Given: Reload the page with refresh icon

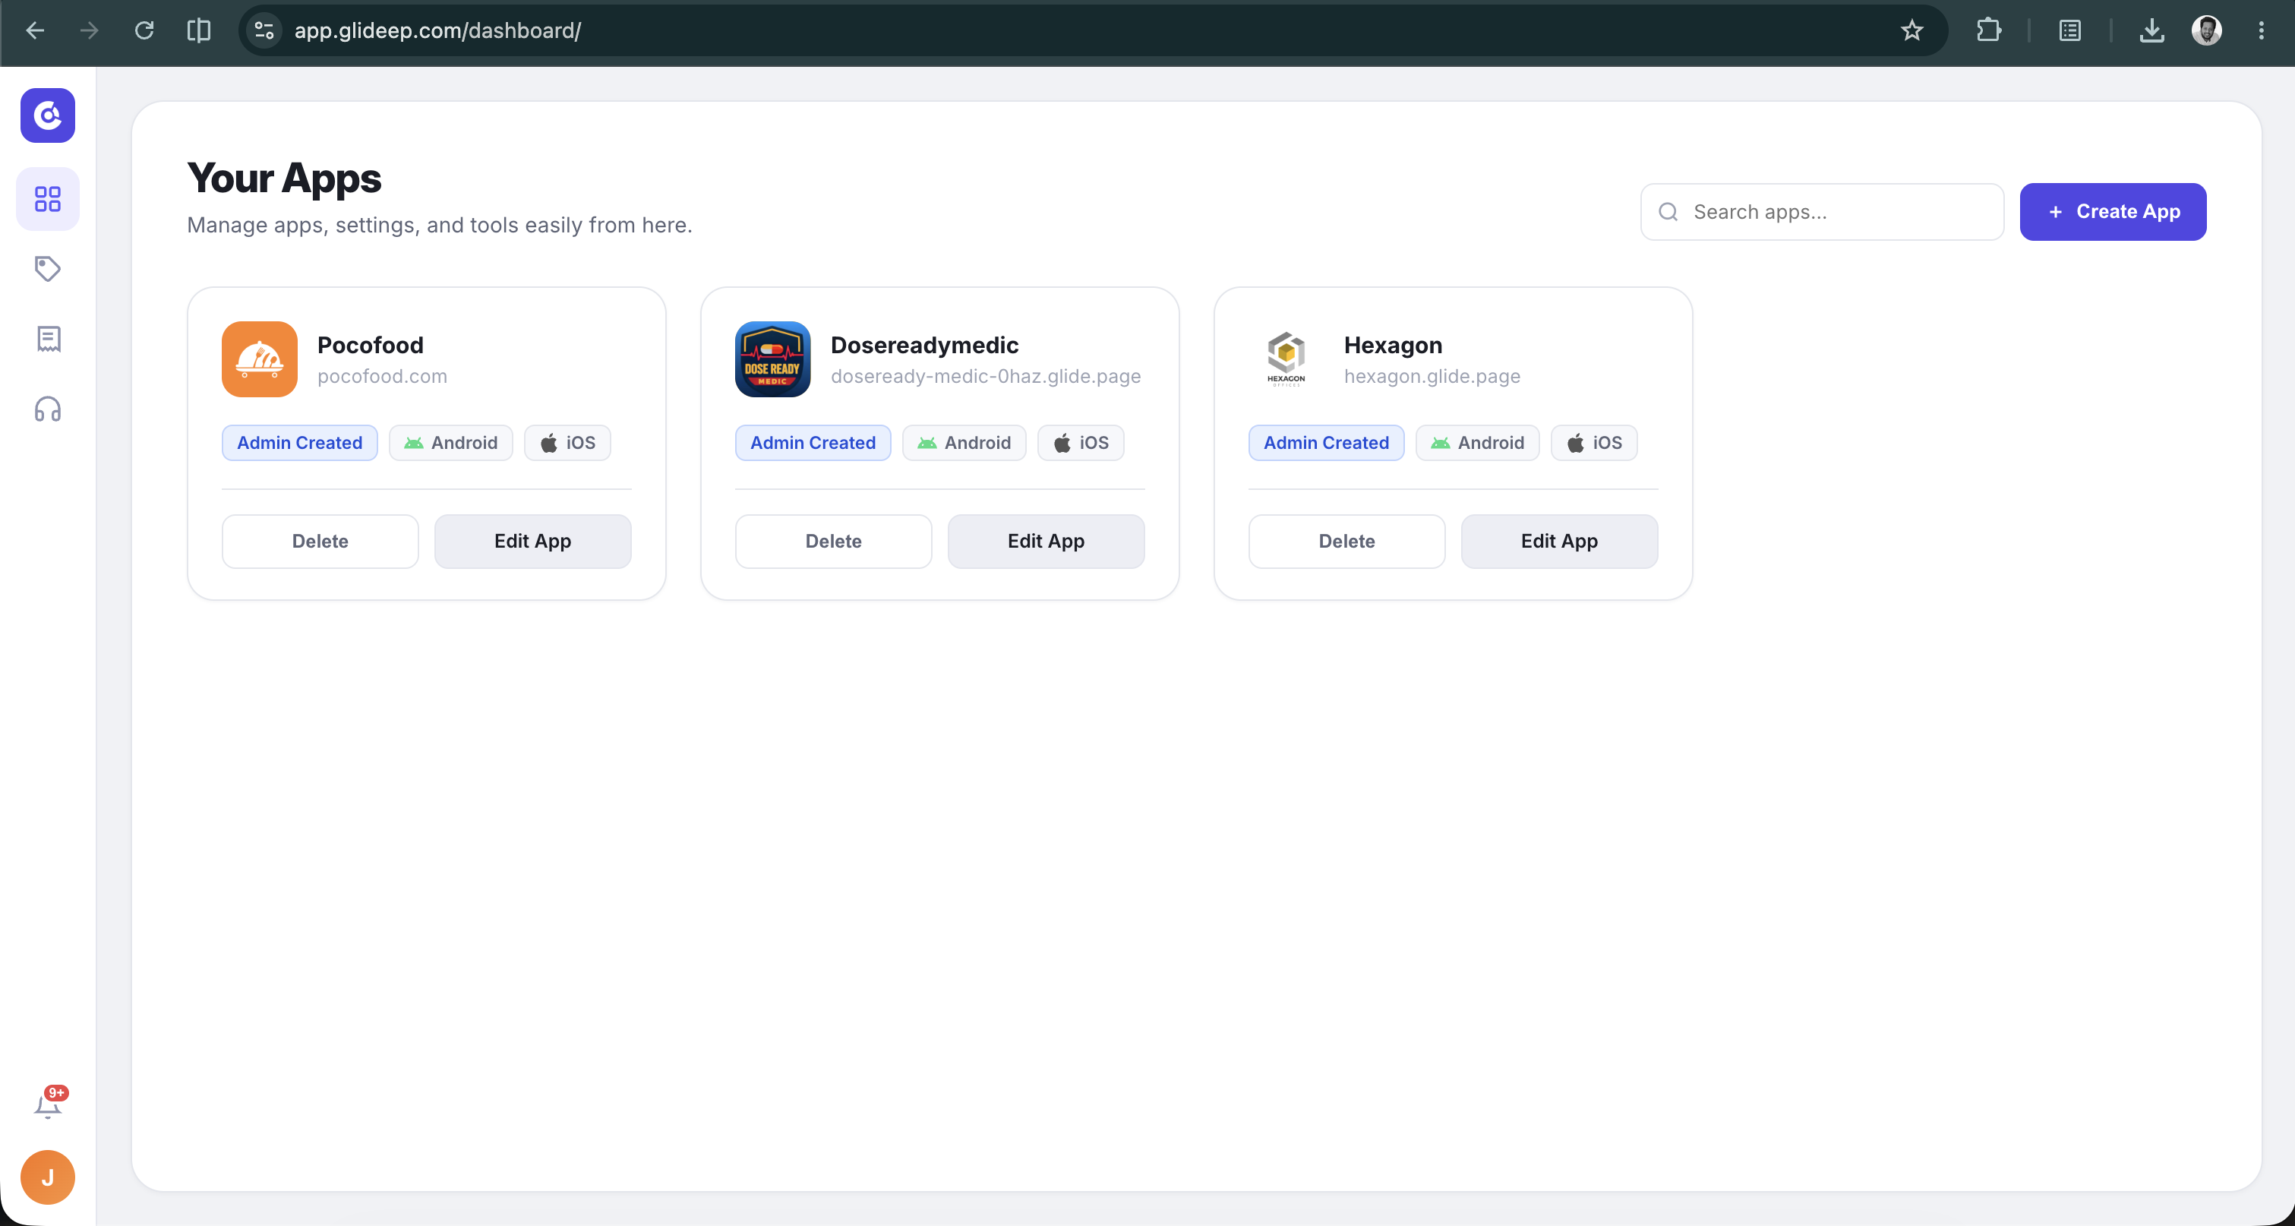Looking at the screenshot, I should pos(144,30).
